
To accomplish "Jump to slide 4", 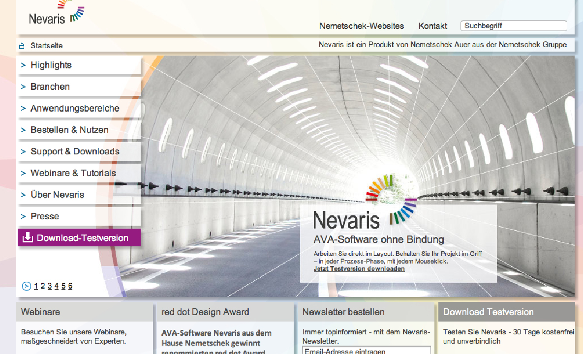I will click(57, 286).
